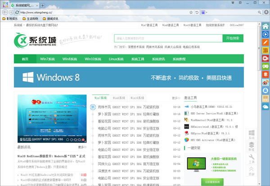
Task: Reload the page with refresh icon
Action: (17, 12)
